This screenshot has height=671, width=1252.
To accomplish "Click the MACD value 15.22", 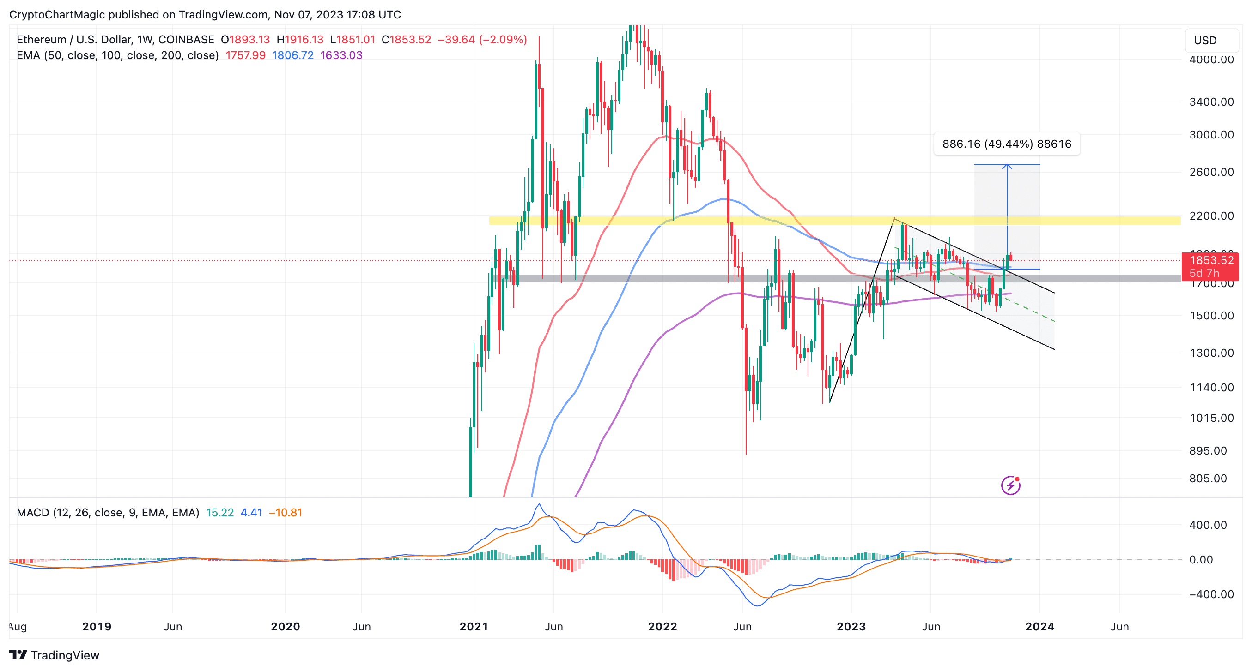I will (x=220, y=513).
